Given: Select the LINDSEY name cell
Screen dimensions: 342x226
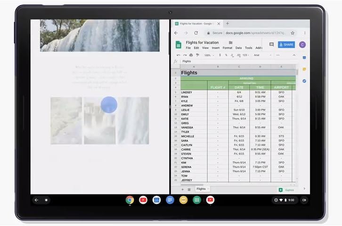Looking at the screenshot, I should [194, 92].
